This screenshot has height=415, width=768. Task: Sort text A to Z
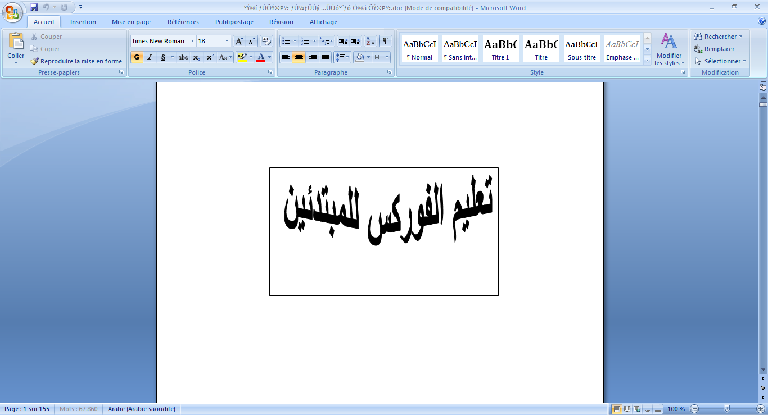371,41
